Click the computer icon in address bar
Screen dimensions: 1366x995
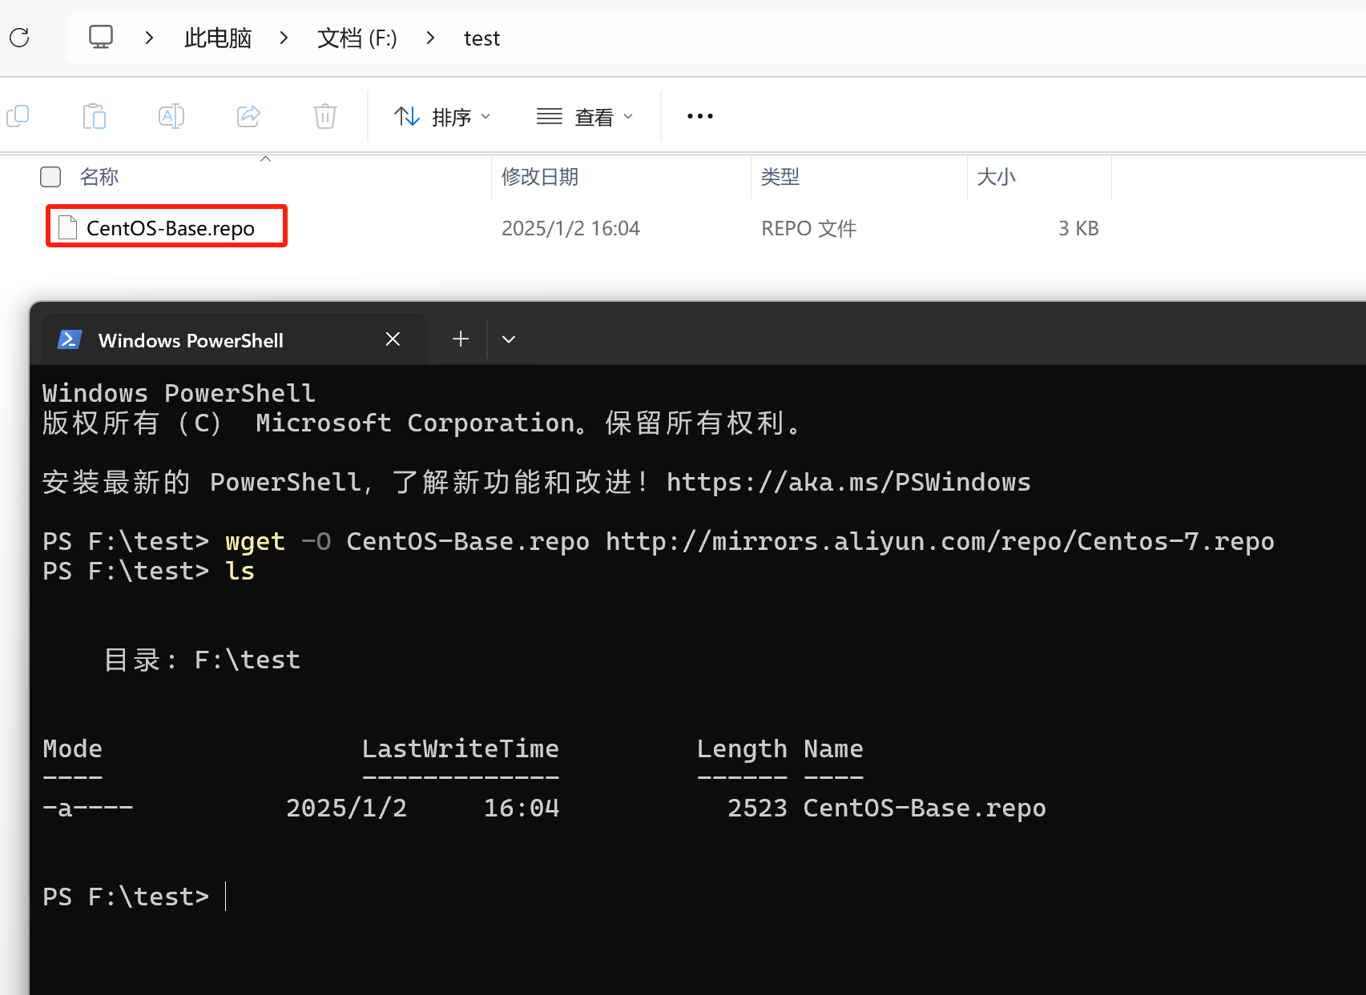pyautogui.click(x=101, y=38)
